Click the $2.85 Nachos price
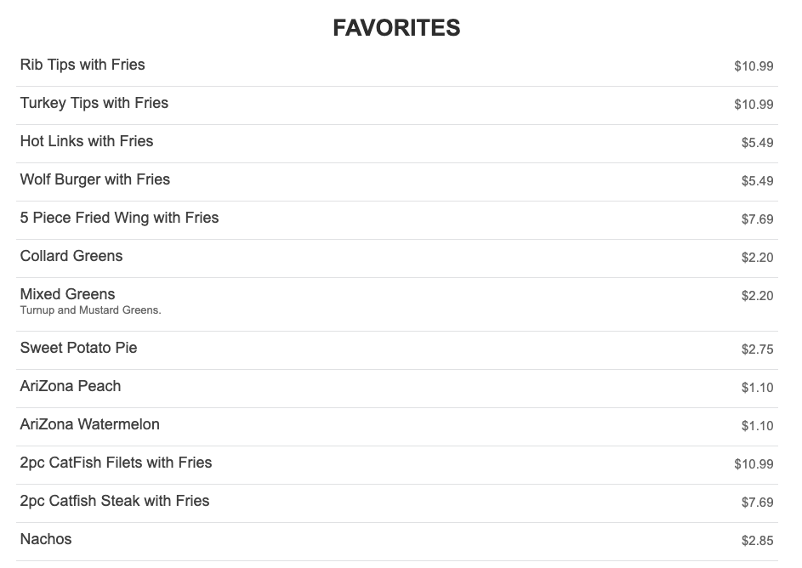This screenshot has height=568, width=802. coord(757,541)
